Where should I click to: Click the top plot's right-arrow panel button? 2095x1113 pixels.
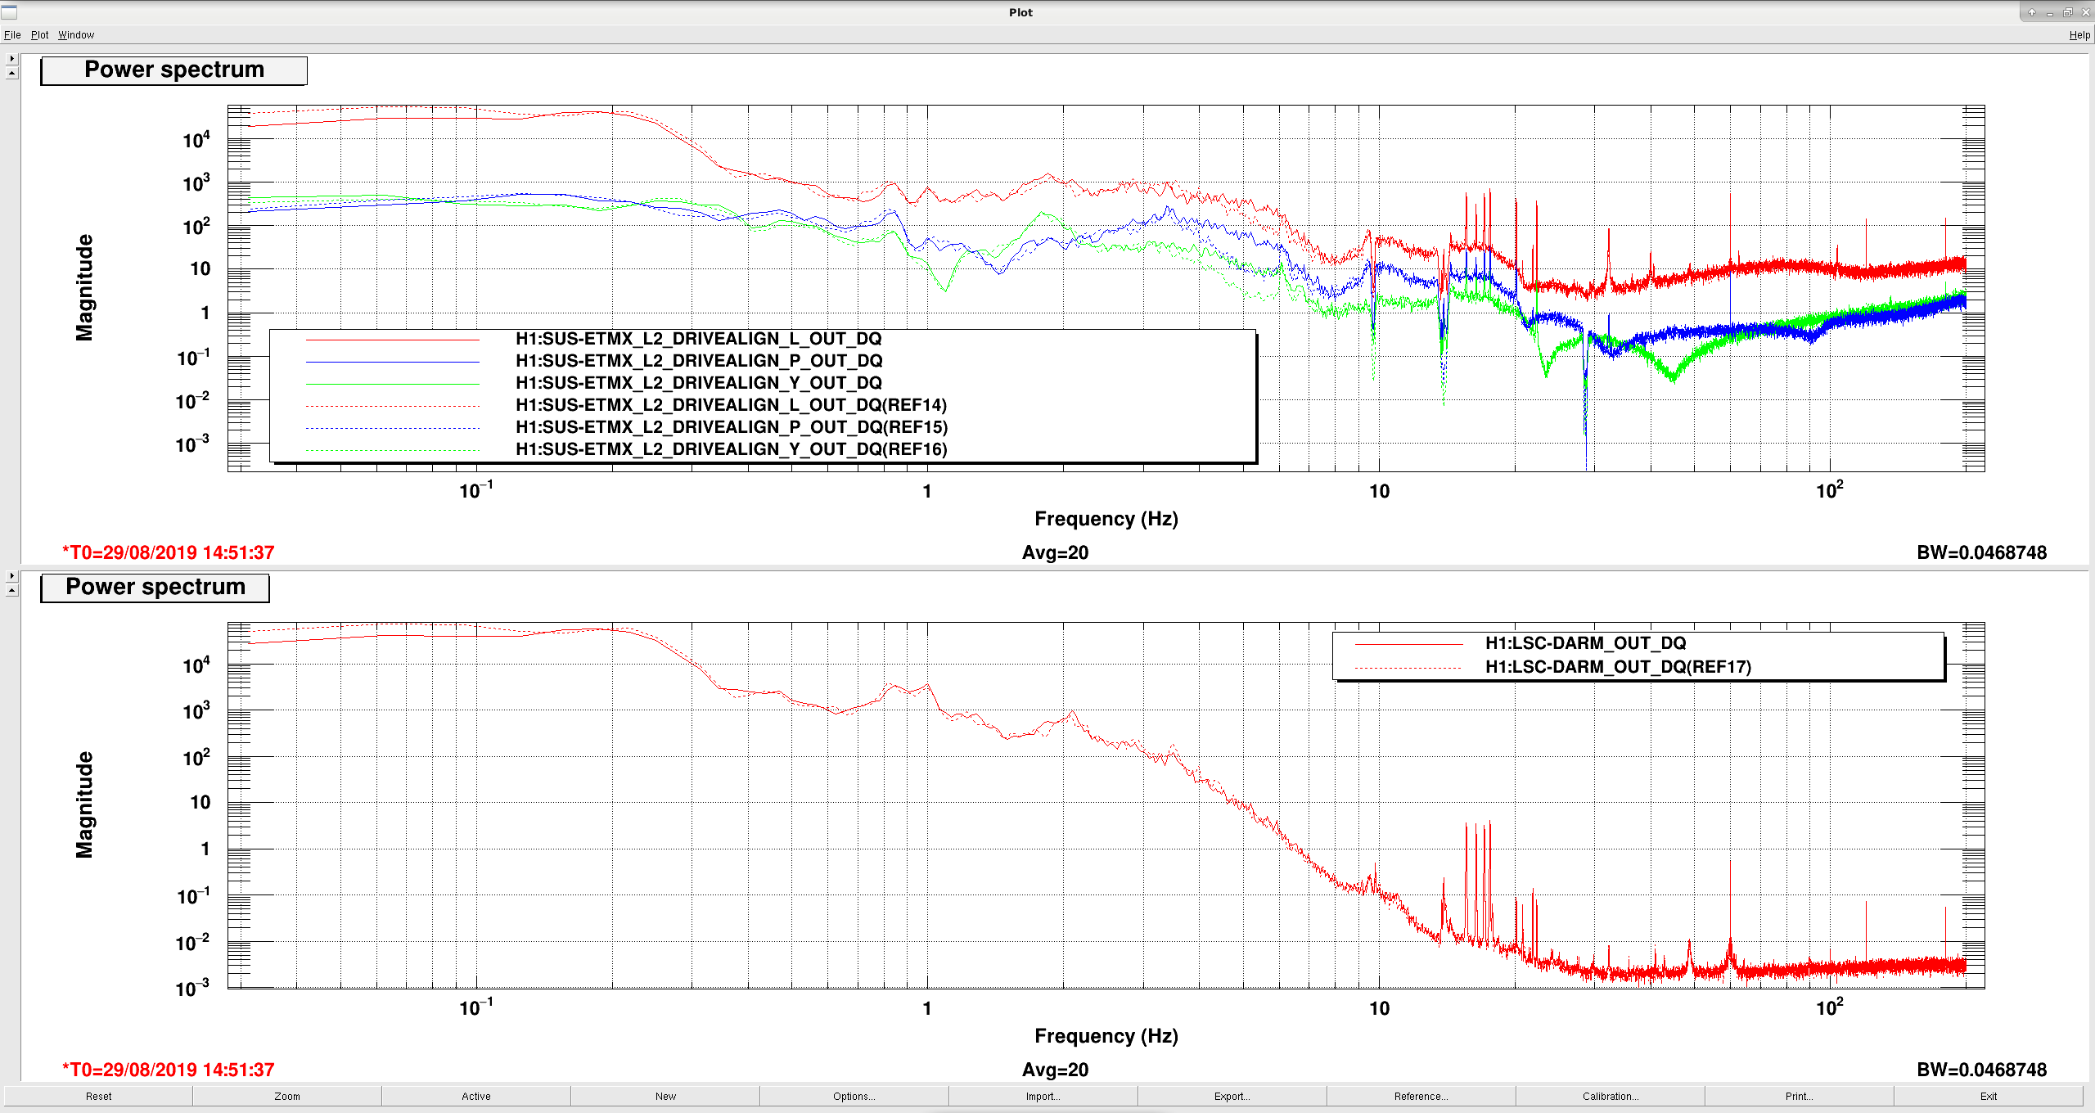(x=11, y=59)
